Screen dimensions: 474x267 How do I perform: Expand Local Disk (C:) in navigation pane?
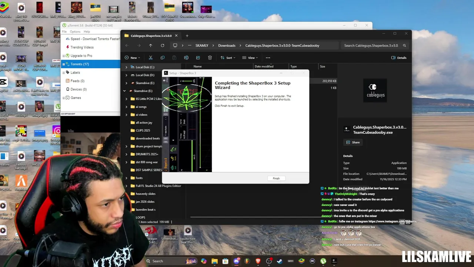coord(126,67)
